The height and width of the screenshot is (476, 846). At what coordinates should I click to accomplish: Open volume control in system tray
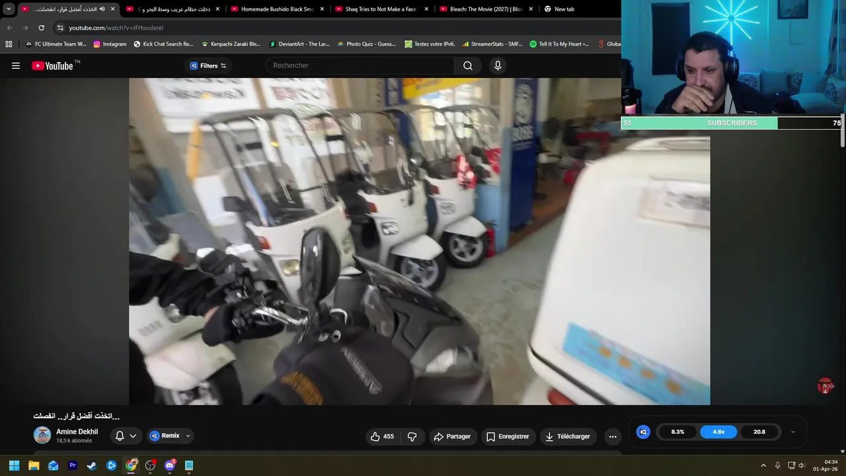click(802, 465)
